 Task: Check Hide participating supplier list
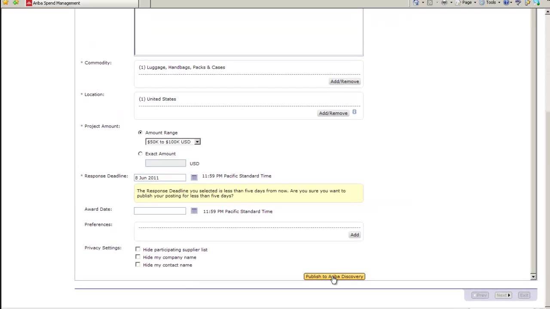pyautogui.click(x=137, y=249)
